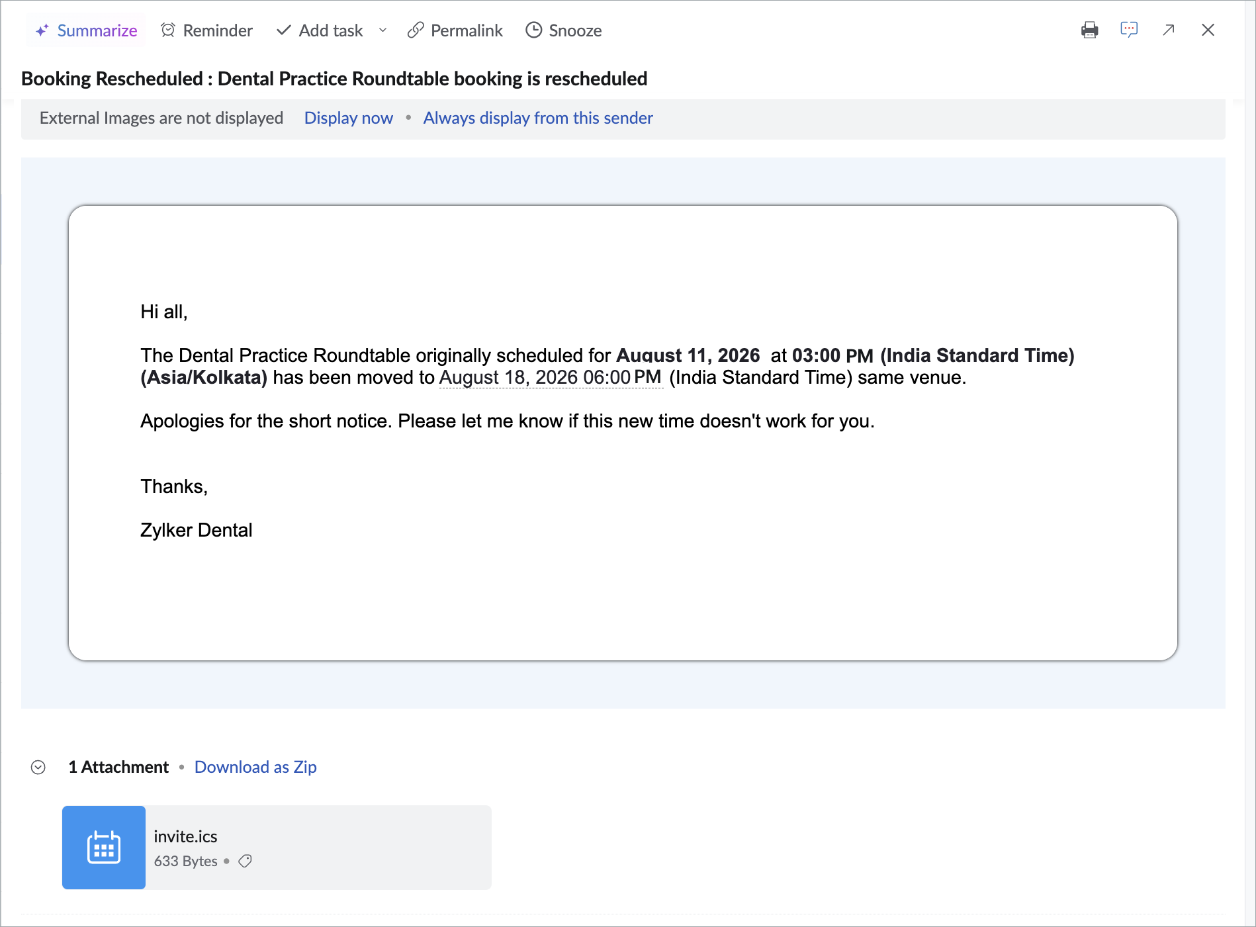Close the email preview pane
The image size is (1256, 927).
pos(1208,30)
